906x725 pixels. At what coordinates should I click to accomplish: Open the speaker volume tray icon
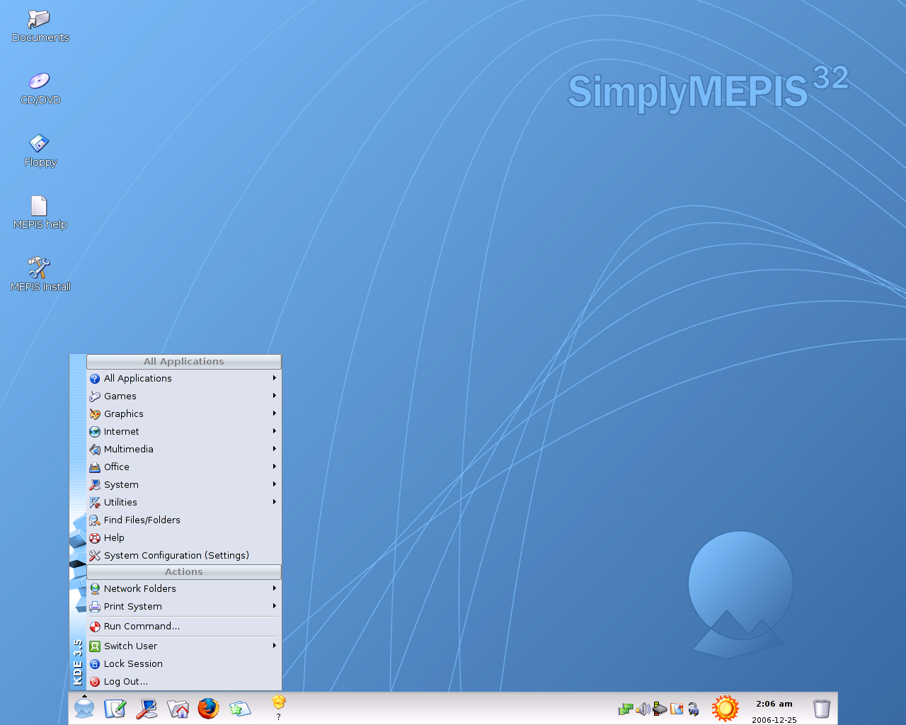coord(643,709)
